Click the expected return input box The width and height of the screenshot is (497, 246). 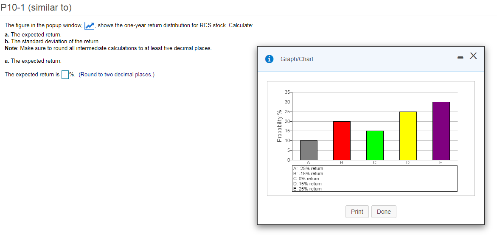65,75
